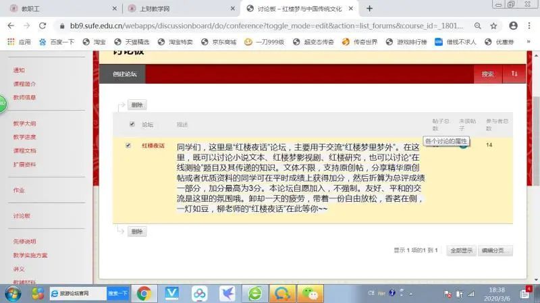
Task: Open the Chrome profile avatar icon
Action: (512, 26)
